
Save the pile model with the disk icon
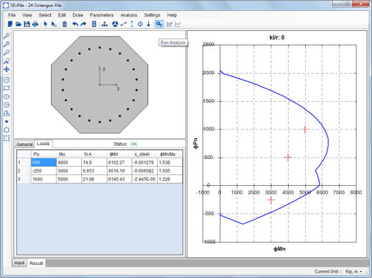coord(27,24)
